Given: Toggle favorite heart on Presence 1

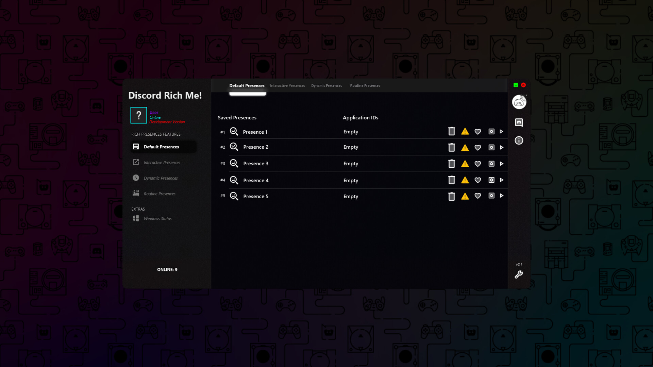Looking at the screenshot, I should pyautogui.click(x=478, y=131).
